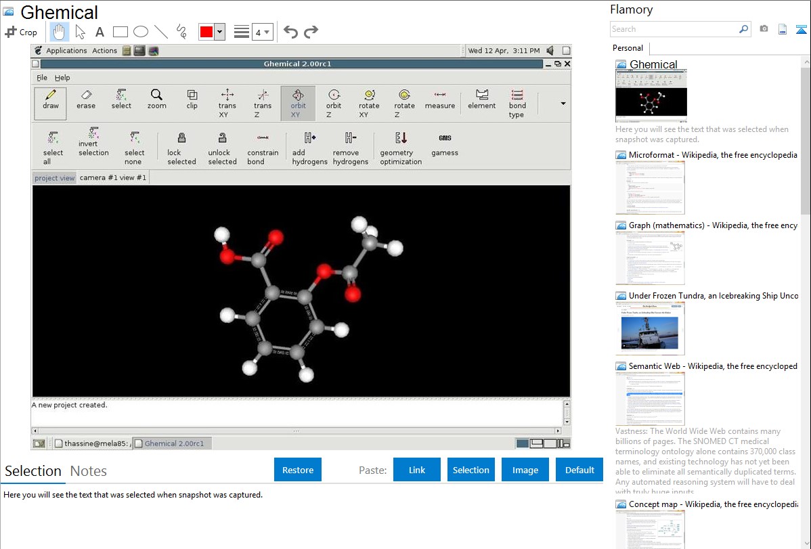Select the Crop tool
This screenshot has width=811, height=549.
(x=21, y=32)
